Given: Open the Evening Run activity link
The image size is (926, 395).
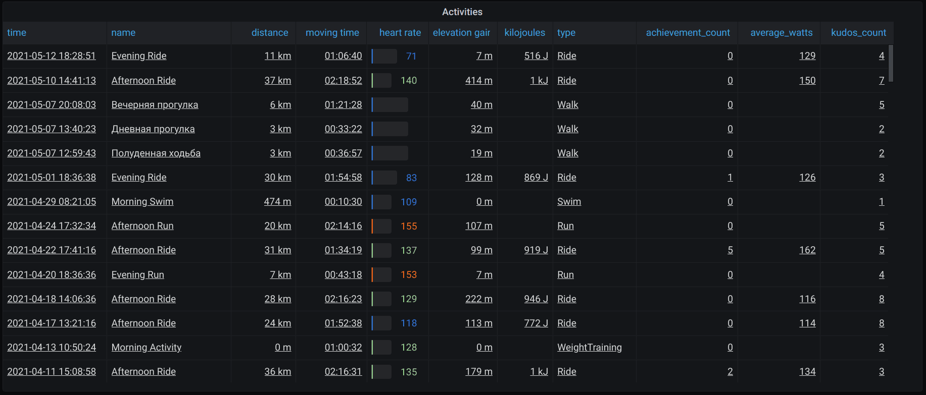Looking at the screenshot, I should pyautogui.click(x=138, y=275).
